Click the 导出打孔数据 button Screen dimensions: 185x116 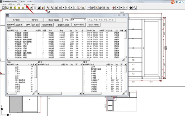click(93, 25)
